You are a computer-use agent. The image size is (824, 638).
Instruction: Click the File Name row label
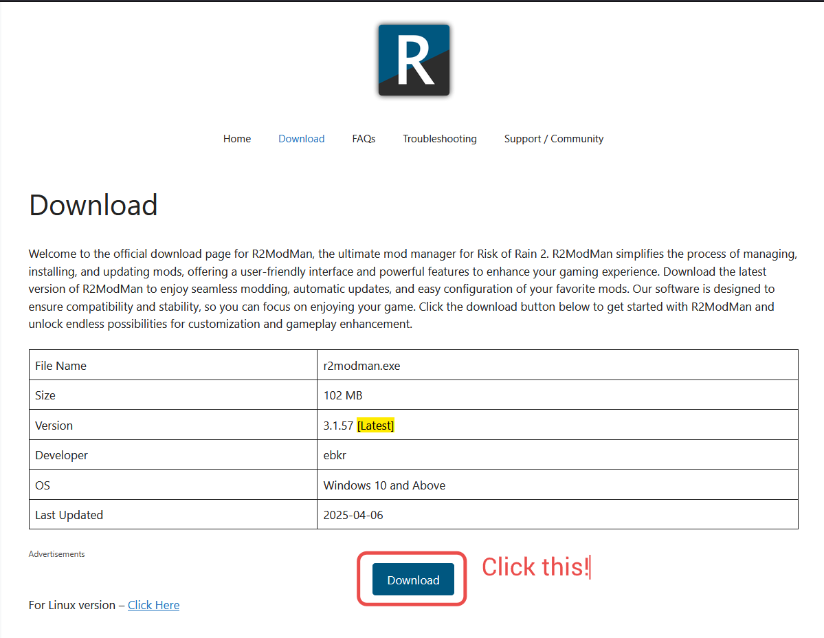pos(60,366)
